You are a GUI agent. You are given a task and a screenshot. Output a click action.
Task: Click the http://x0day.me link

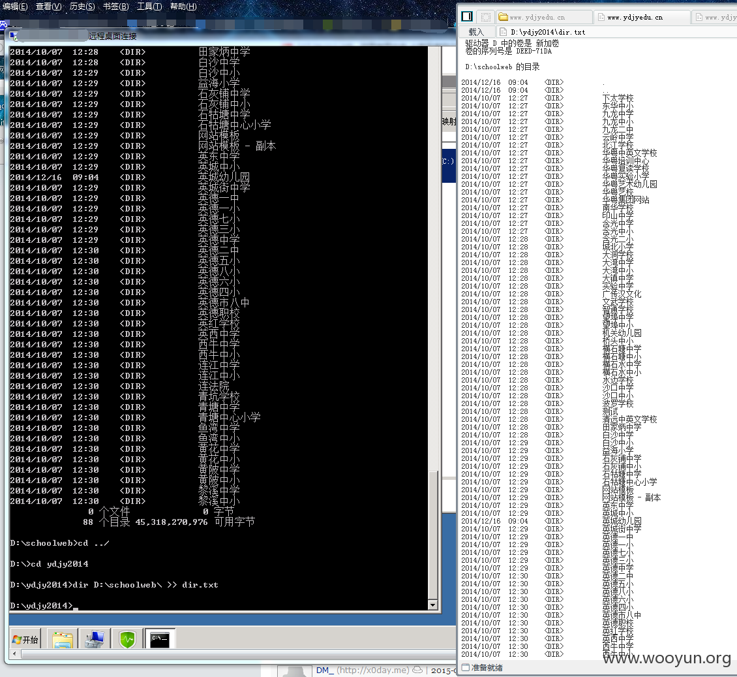point(372,670)
